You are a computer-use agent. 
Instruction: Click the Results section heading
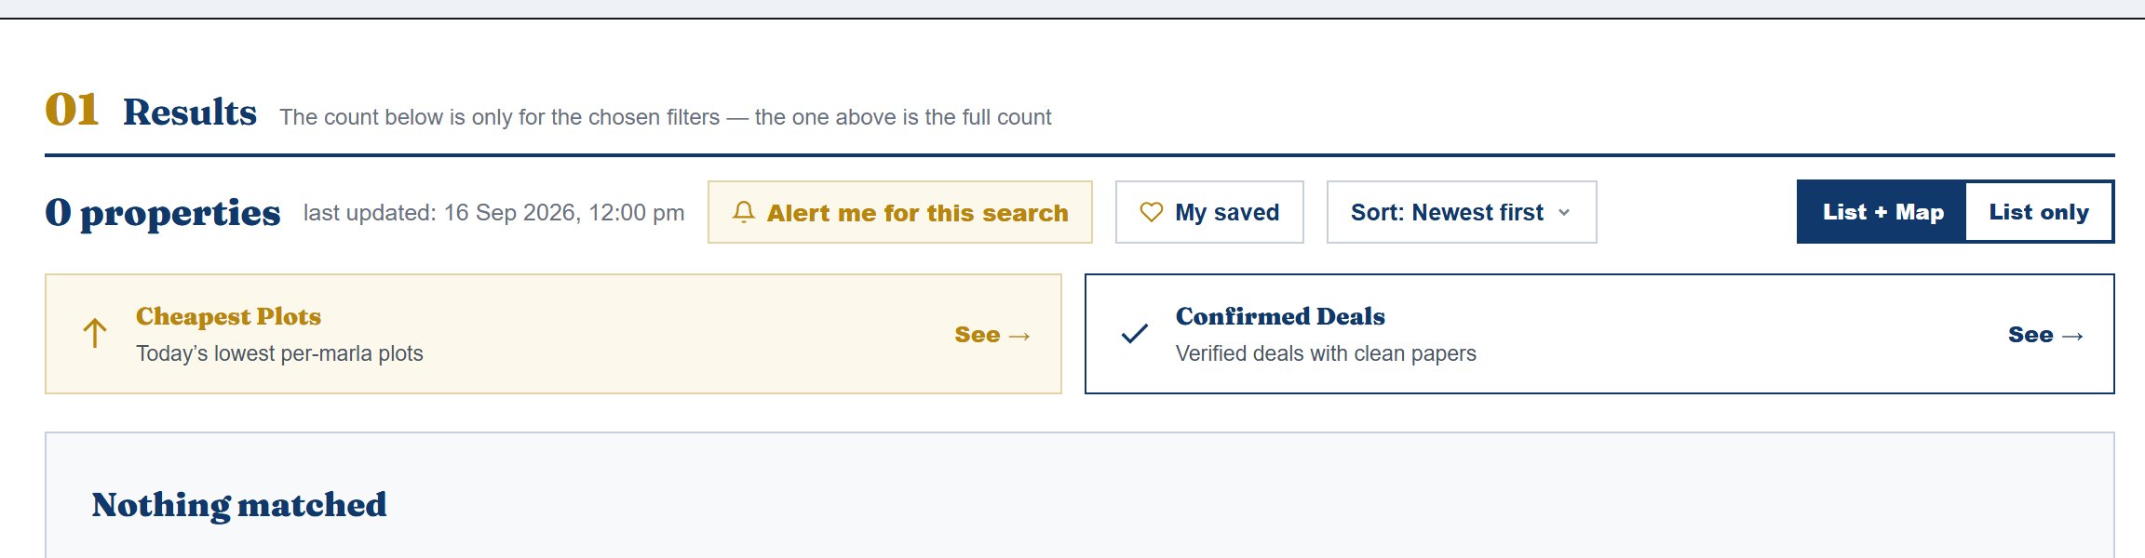(x=190, y=112)
